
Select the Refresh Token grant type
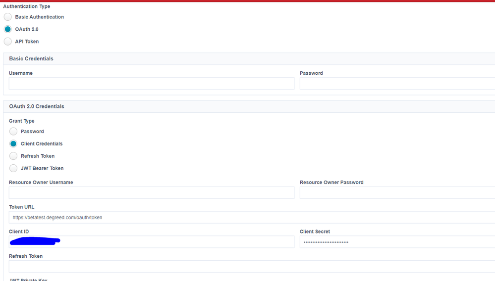click(13, 156)
